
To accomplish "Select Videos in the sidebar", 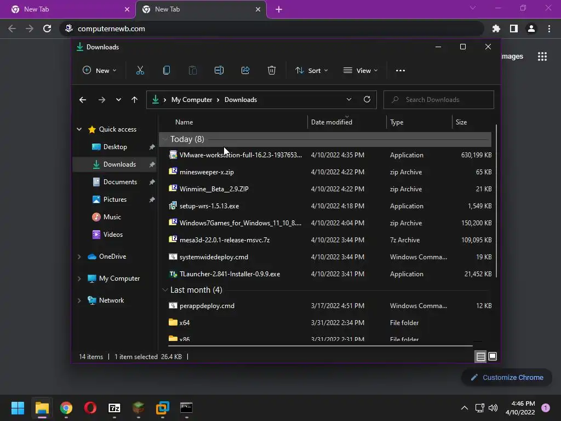I will (115, 235).
